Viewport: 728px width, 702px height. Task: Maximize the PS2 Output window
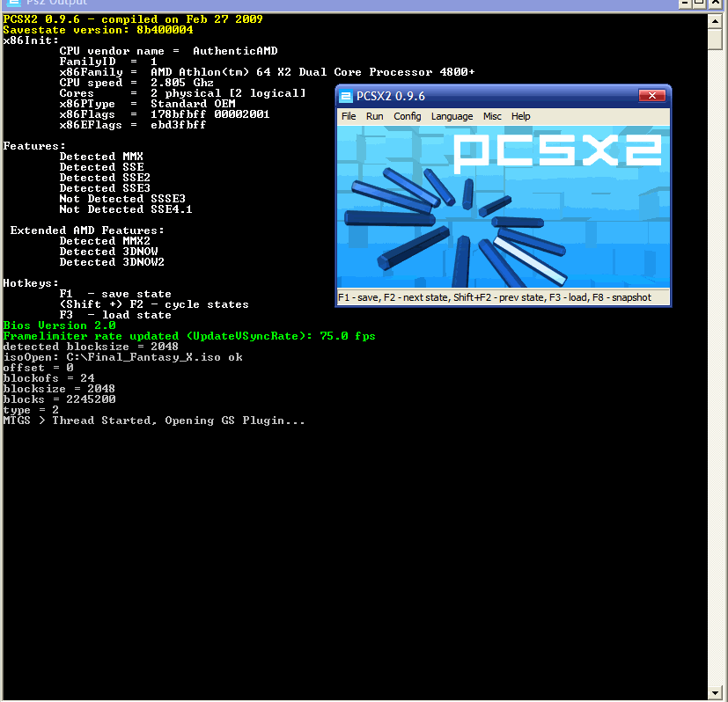point(699,3)
